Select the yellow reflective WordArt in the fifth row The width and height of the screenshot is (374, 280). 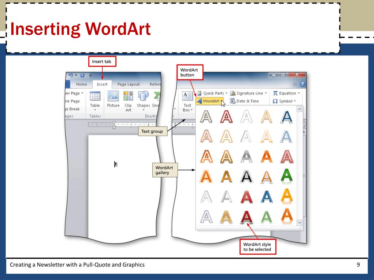click(x=286, y=197)
